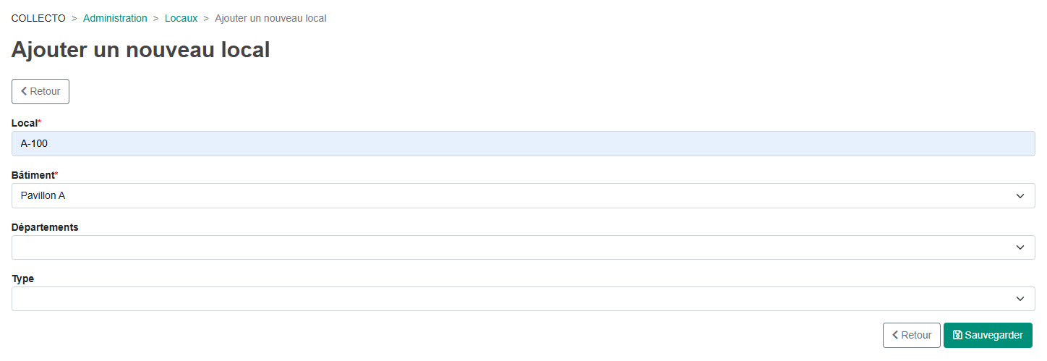Click COLLECTO at the start of the breadcrumb

point(38,18)
